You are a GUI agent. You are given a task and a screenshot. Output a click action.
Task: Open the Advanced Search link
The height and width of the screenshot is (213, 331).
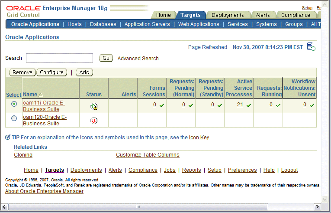click(x=138, y=59)
